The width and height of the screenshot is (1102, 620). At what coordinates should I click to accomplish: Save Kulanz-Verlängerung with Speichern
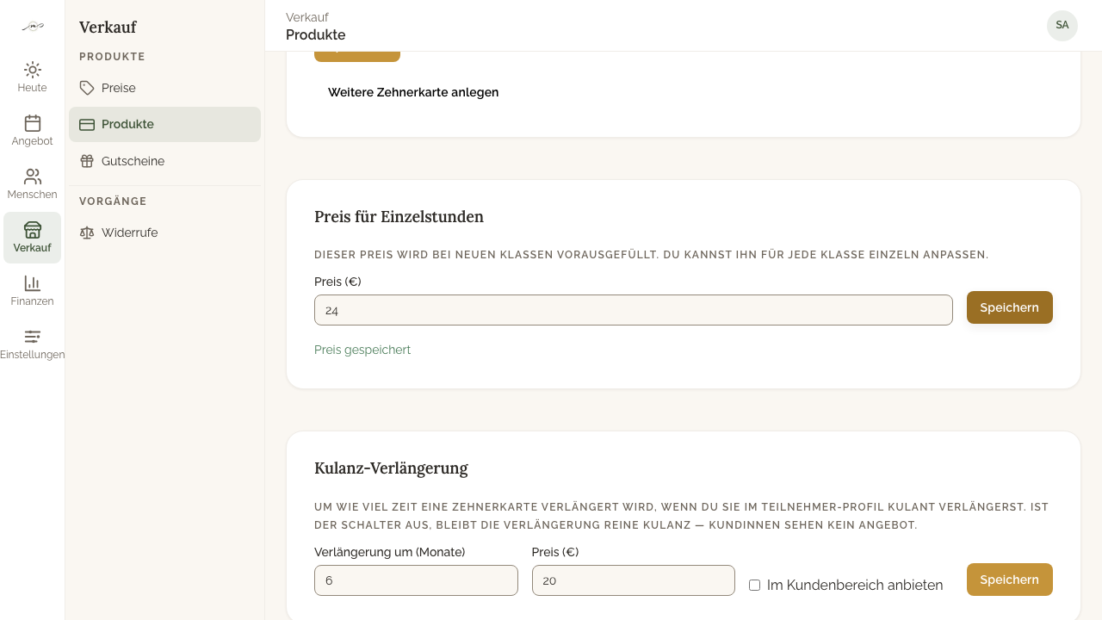(1010, 580)
